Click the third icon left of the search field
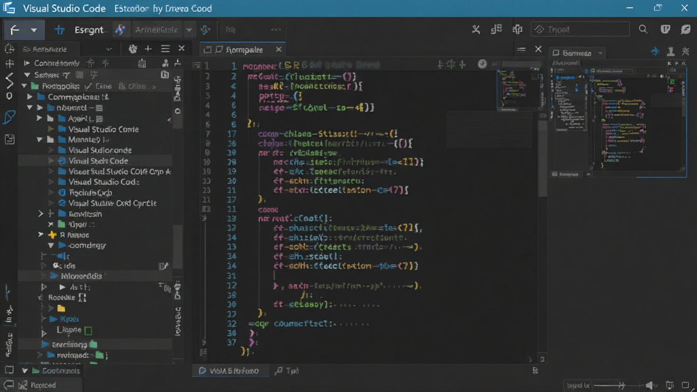The image size is (697, 392). (517, 29)
